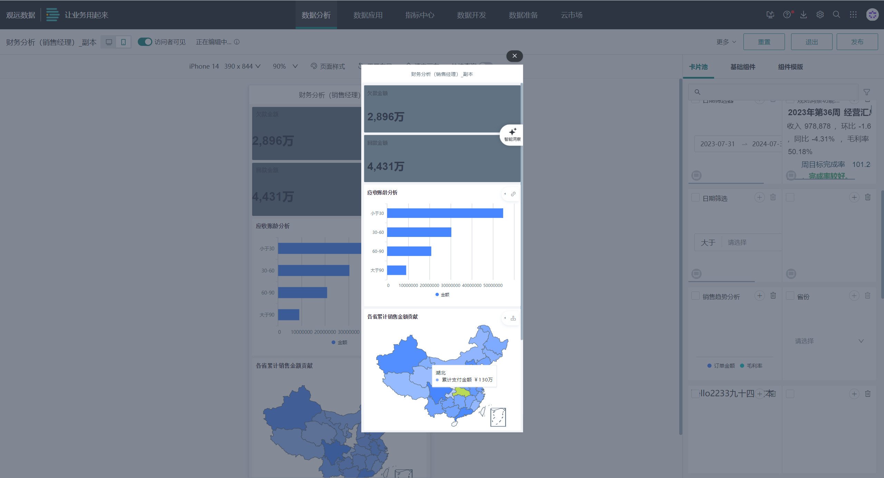Switch to the 基础组件 tab
Screen dimensions: 884x478
pos(742,67)
